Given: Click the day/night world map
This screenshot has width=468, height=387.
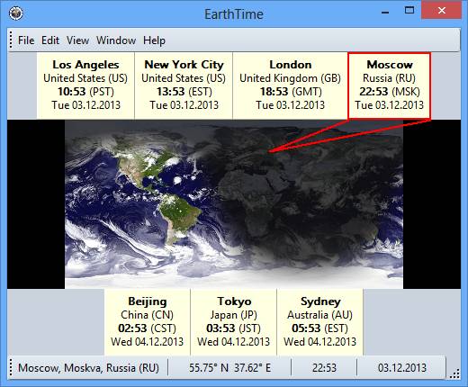Looking at the screenshot, I should click(234, 204).
